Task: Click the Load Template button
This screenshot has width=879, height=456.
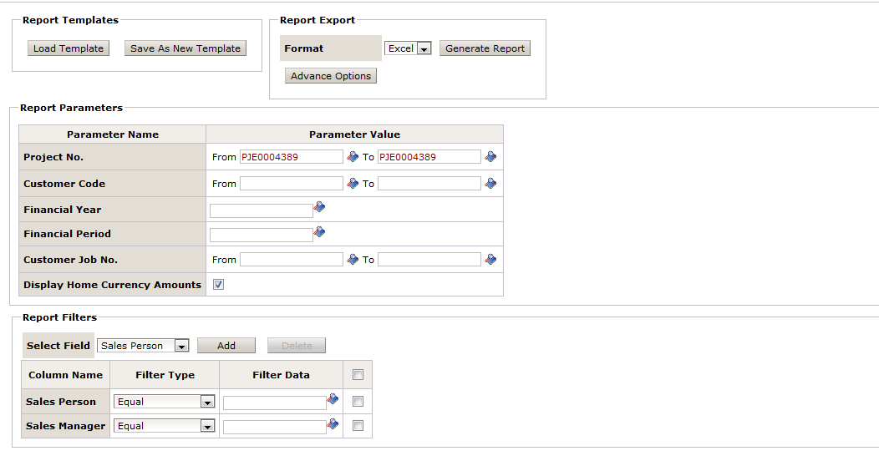Action: tap(69, 48)
